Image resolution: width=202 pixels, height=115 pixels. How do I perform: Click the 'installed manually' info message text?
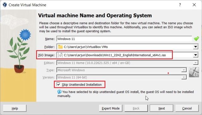(x=126, y=94)
